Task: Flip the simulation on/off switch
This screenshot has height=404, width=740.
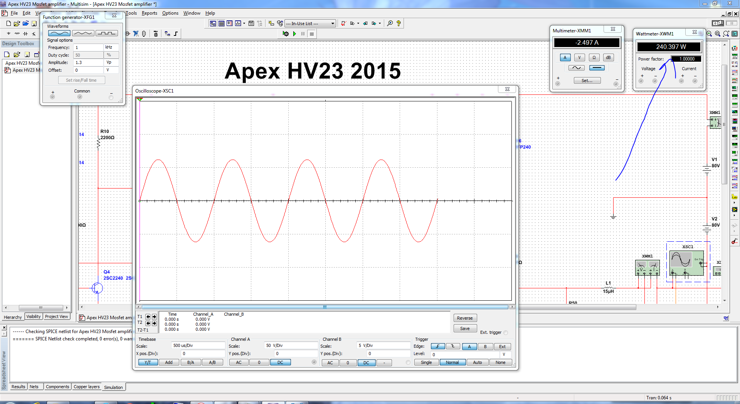Action: (718, 23)
